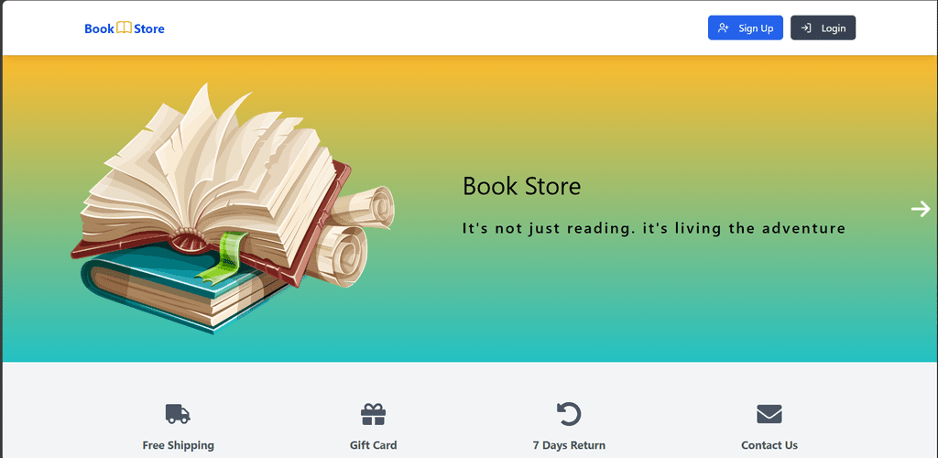Click the 7 Days Return circular arrow icon
Screen dimensions: 938x458
[569, 414]
